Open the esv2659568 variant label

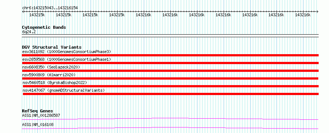tap(67, 59)
